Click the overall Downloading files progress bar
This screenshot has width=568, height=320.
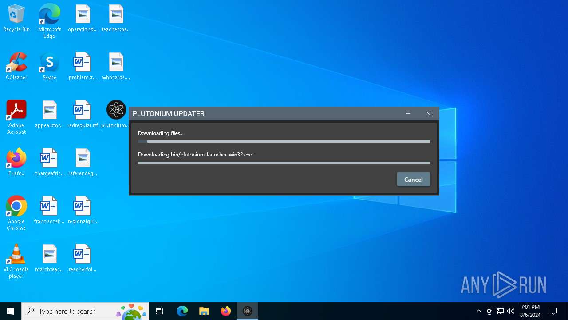coord(284,141)
